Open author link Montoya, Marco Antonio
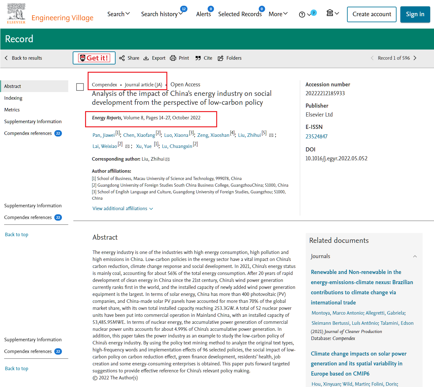The height and width of the screenshot is (387, 434). pos(337,313)
